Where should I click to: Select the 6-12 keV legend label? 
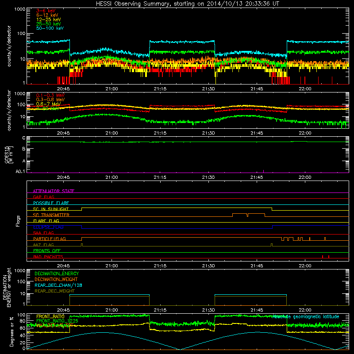click(x=47, y=15)
